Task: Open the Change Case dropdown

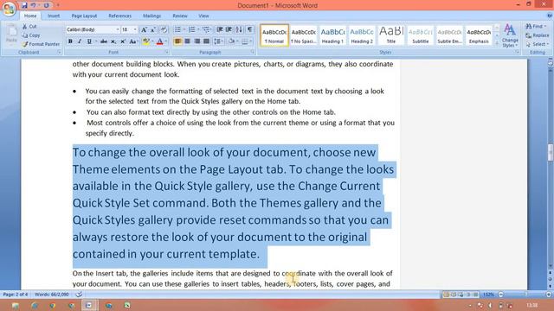Action: (x=133, y=41)
